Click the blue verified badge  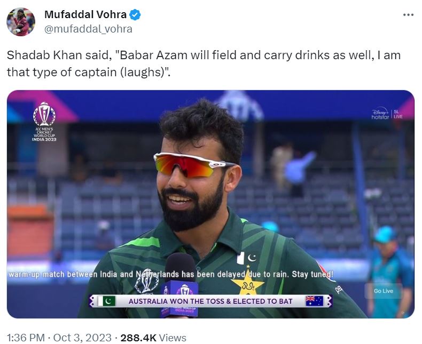[x=136, y=15]
